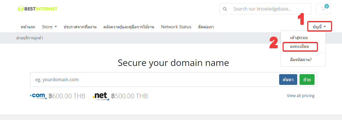Open คลังความรู้และคู่มือการใช้งาน knowledgebase link

tap(129, 27)
